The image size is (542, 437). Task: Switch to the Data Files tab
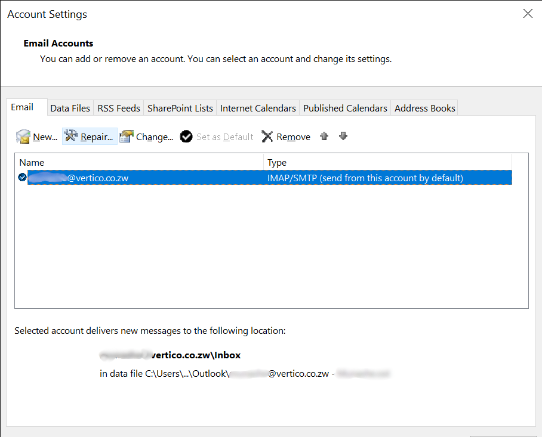coord(70,108)
